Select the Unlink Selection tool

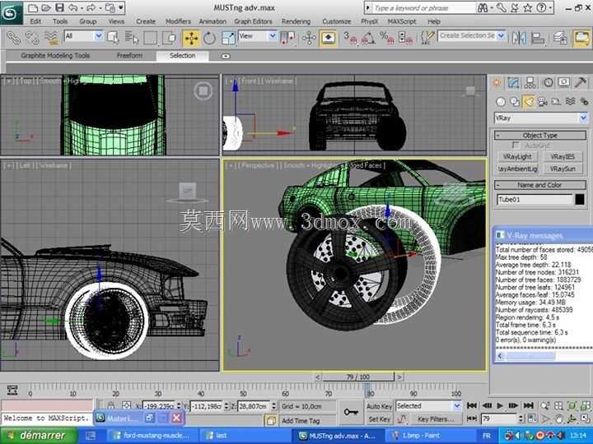[x=32, y=38]
